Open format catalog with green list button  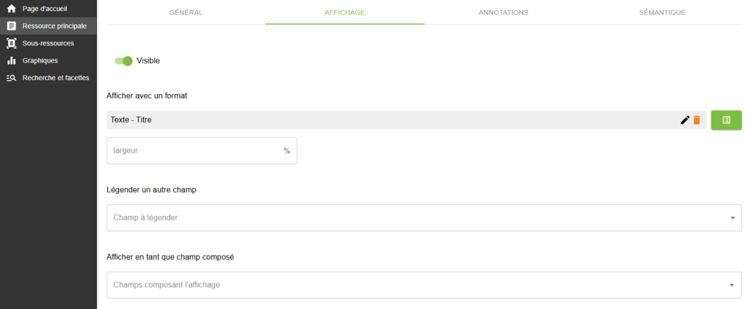[726, 120]
